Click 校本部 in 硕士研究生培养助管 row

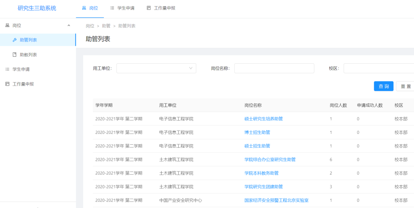[401, 119]
